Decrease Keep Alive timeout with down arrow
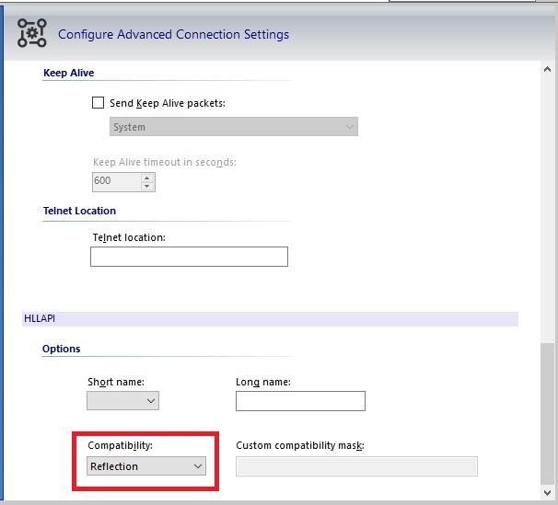 point(147,186)
